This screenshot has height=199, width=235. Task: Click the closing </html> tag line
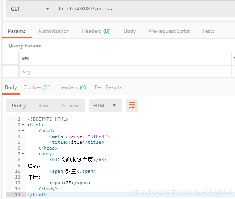37,194
